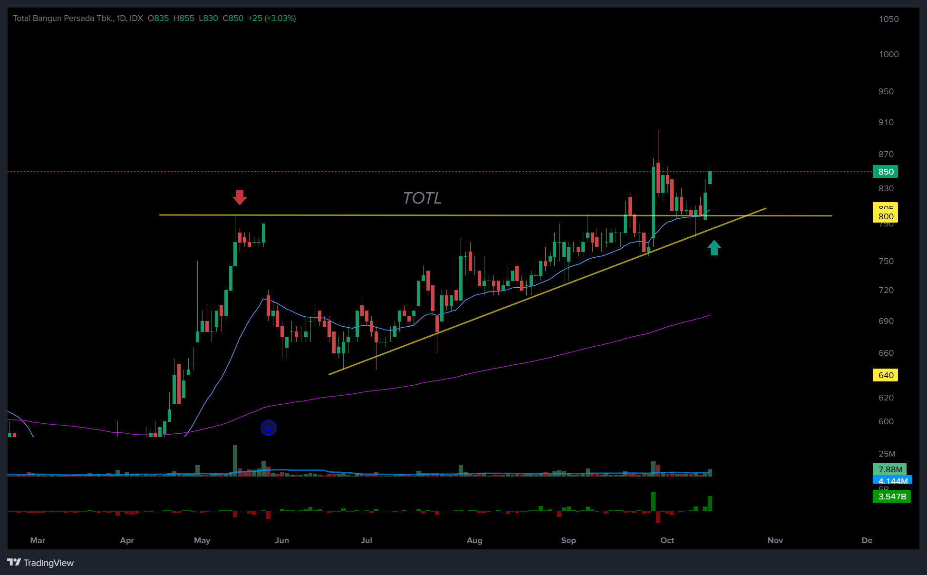Click the Aug label on time axis
Screen dimensions: 927x575
474,540
